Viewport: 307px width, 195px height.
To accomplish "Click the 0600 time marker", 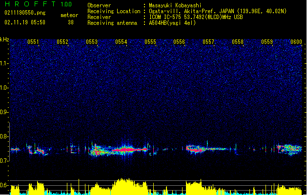I will [296, 42].
